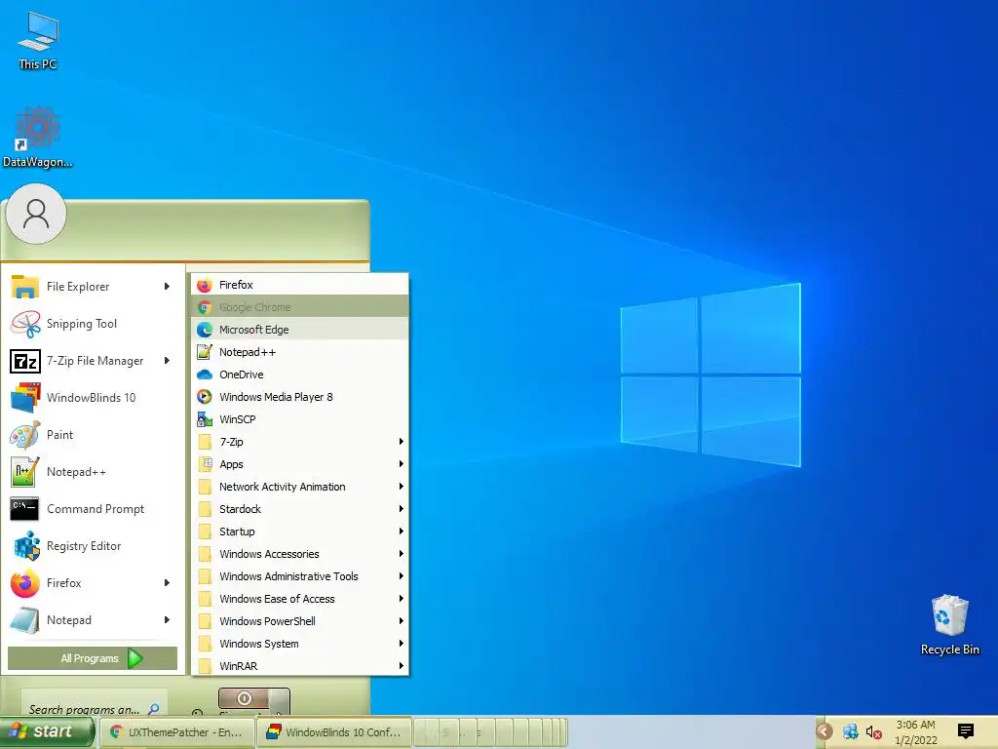Click the start button
The width and height of the screenshot is (998, 749).
coord(47,731)
